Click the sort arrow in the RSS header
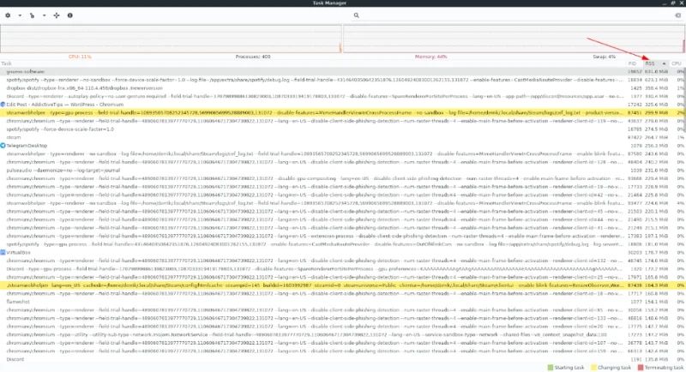The width and height of the screenshot is (686, 372). click(x=664, y=63)
